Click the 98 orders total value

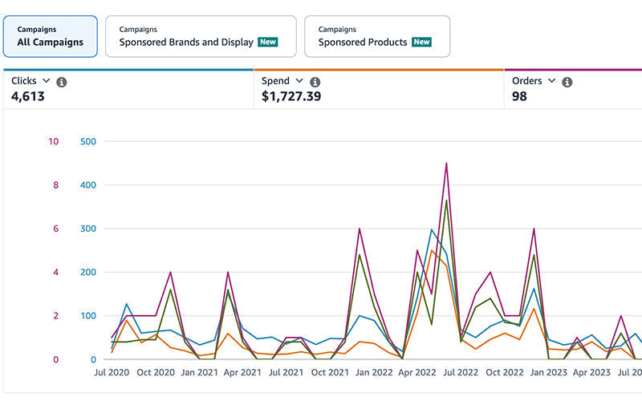pyautogui.click(x=519, y=97)
